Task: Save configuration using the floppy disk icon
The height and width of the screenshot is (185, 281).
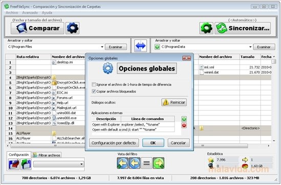Action: (14, 164)
